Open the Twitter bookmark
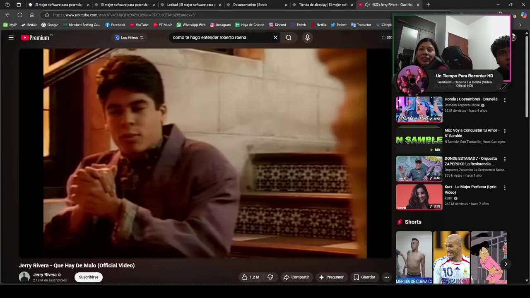This screenshot has height=298, width=530. (x=338, y=25)
